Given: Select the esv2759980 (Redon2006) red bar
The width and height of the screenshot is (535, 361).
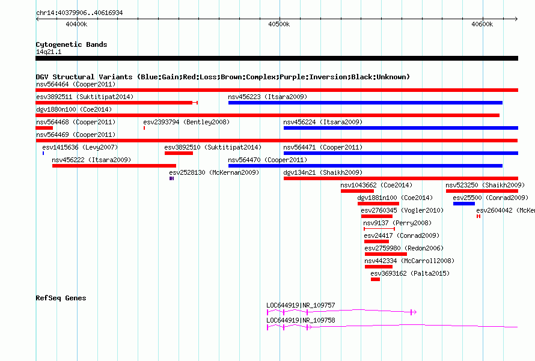Looking at the screenshot, I should pos(386,254).
